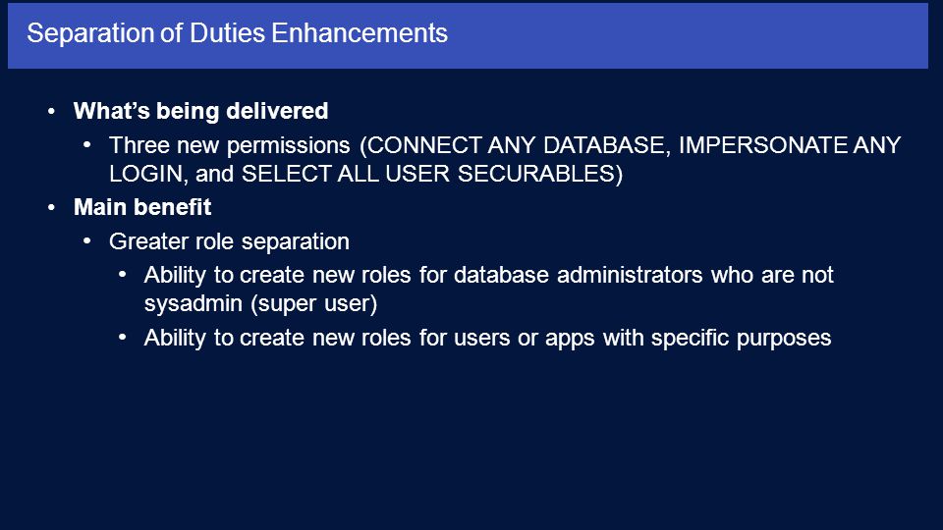Click the 'What's being delivered' heading
The height and width of the screenshot is (530, 943).
(x=200, y=111)
